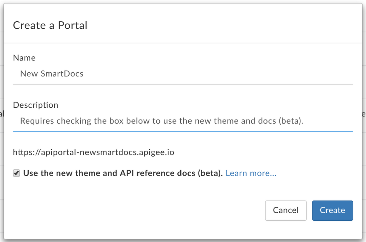Click the Cancel button
Image resolution: width=366 pixels, height=242 pixels.
pos(286,210)
